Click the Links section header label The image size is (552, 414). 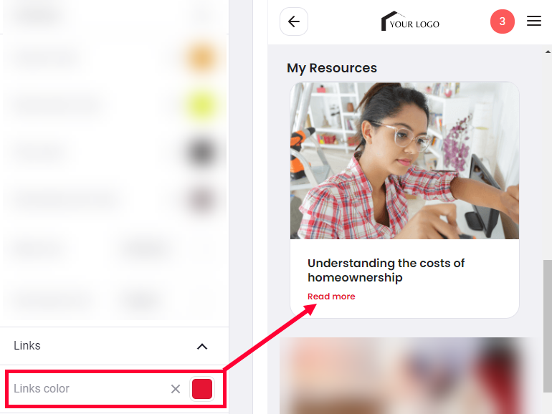coord(27,346)
